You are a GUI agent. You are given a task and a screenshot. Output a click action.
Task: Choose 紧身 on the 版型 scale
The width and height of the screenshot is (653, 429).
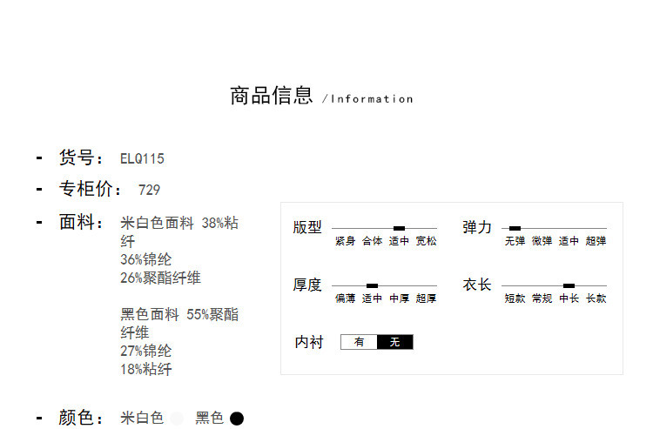point(345,241)
